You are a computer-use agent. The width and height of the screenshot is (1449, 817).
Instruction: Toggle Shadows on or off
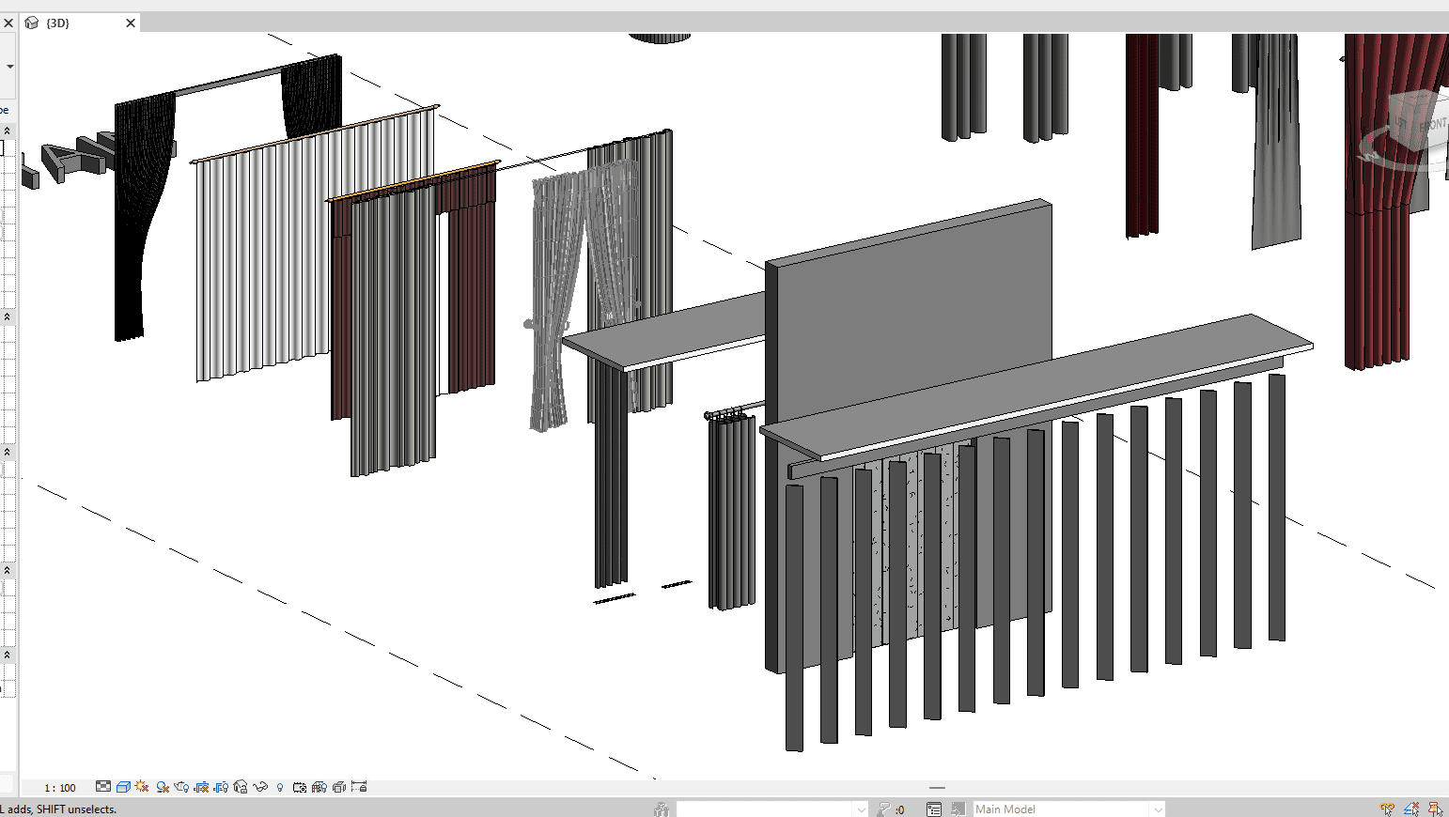click(163, 787)
